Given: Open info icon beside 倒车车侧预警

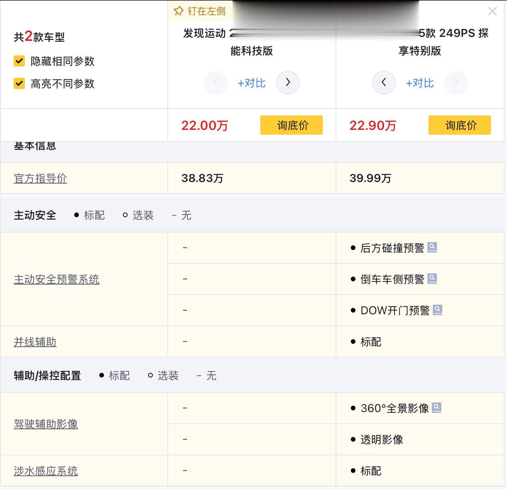Looking at the screenshot, I should pos(432,279).
